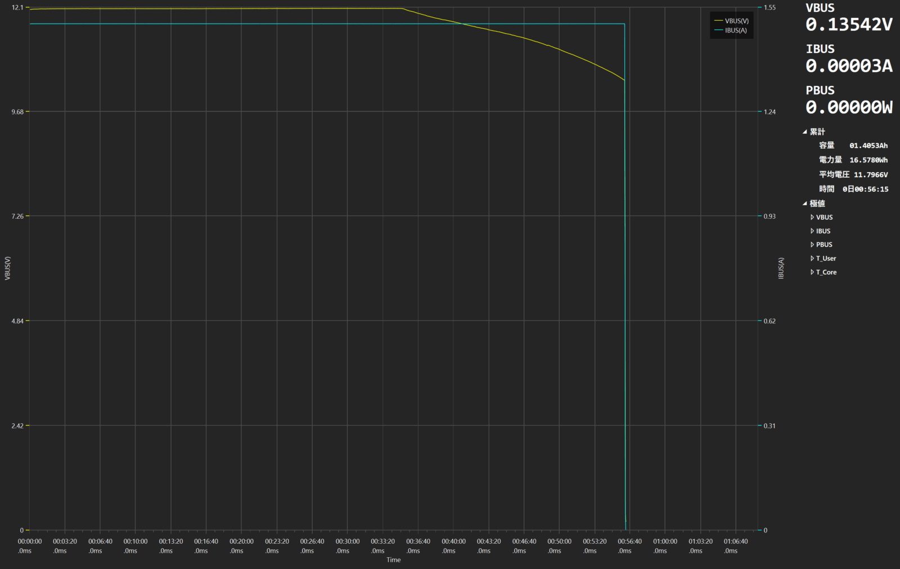This screenshot has width=900, height=569.
Task: Select the 0.00003A current readout
Action: tap(848, 66)
